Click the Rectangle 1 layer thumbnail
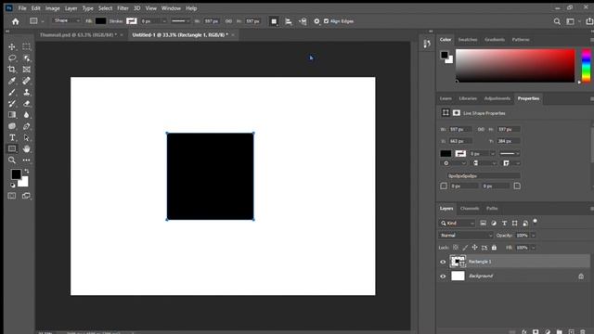Viewport: 594px width, 334px height. click(x=458, y=262)
